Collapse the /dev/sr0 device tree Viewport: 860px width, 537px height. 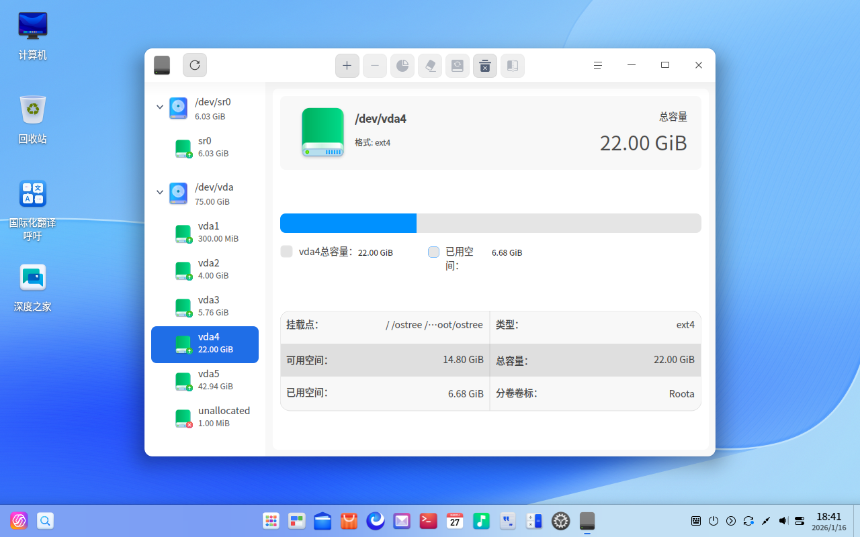tap(160, 107)
